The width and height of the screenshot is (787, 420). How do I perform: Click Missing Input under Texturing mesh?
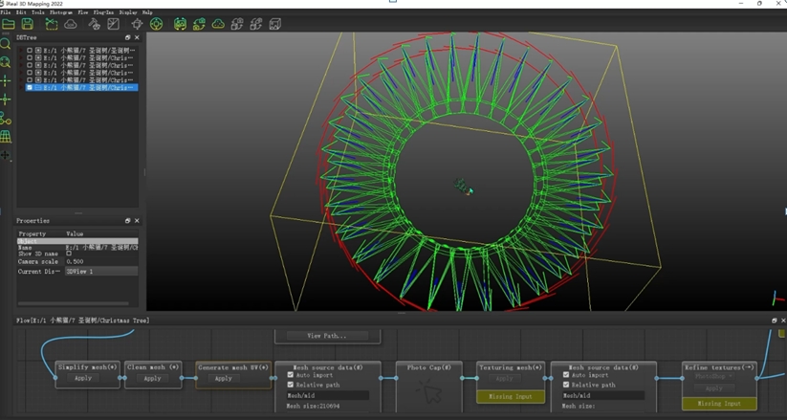511,396
